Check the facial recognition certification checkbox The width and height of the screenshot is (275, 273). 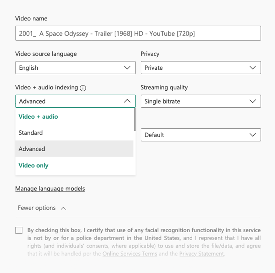click(19, 230)
